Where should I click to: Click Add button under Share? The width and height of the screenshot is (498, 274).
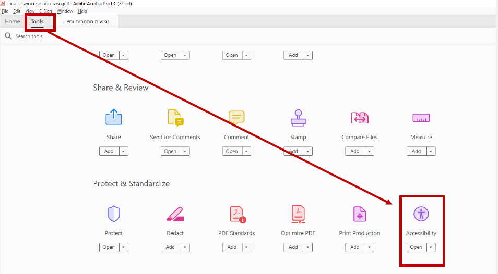[109, 151]
